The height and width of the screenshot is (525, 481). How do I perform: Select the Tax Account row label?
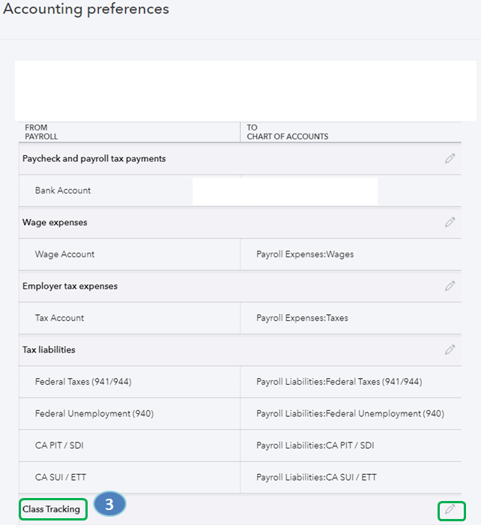point(59,318)
